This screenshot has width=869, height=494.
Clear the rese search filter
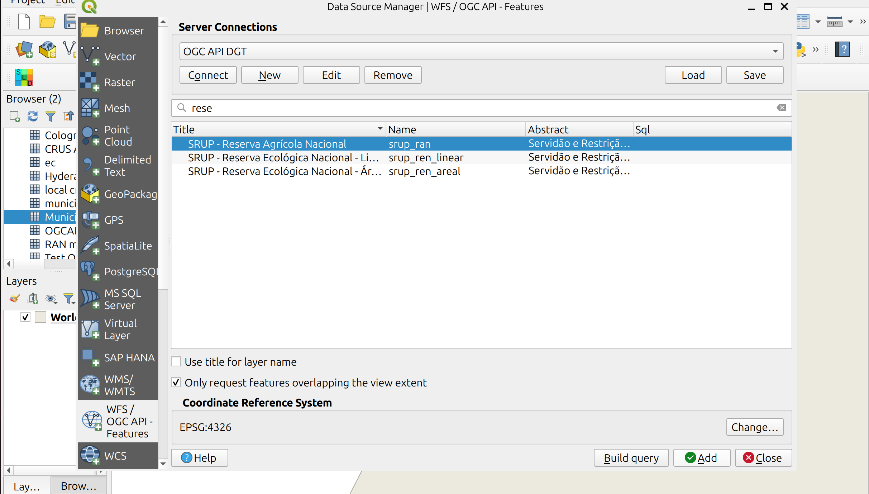[781, 108]
